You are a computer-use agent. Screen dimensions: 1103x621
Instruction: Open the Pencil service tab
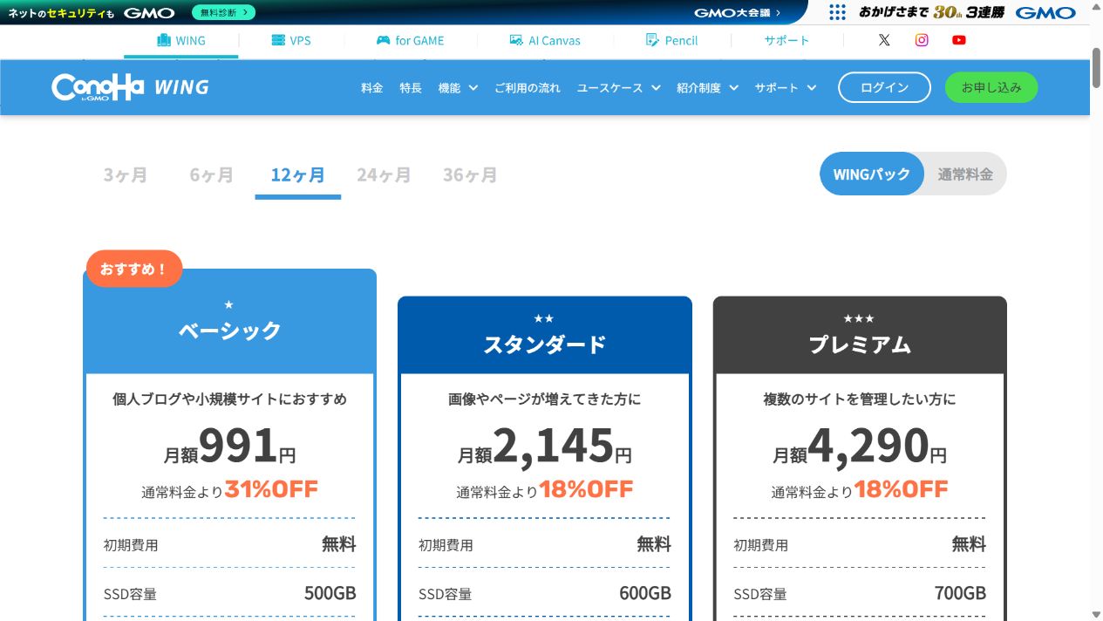pos(671,40)
